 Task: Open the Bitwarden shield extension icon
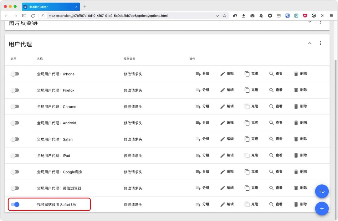click(287, 16)
